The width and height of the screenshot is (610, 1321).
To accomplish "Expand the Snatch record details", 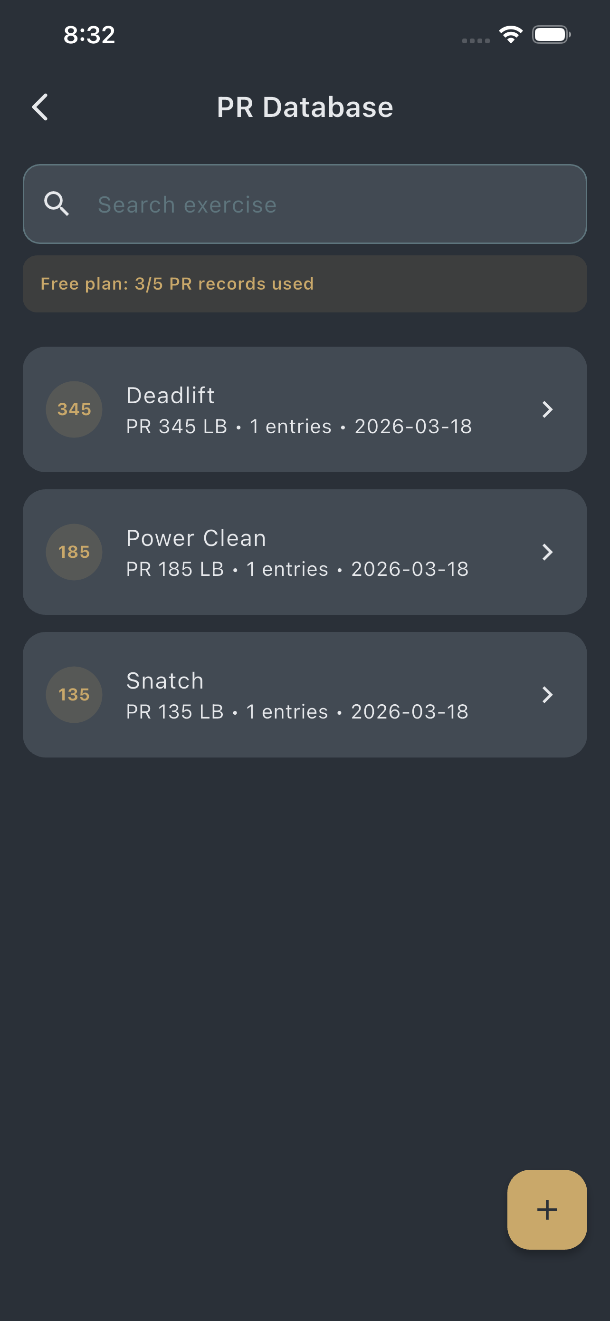I will point(548,695).
